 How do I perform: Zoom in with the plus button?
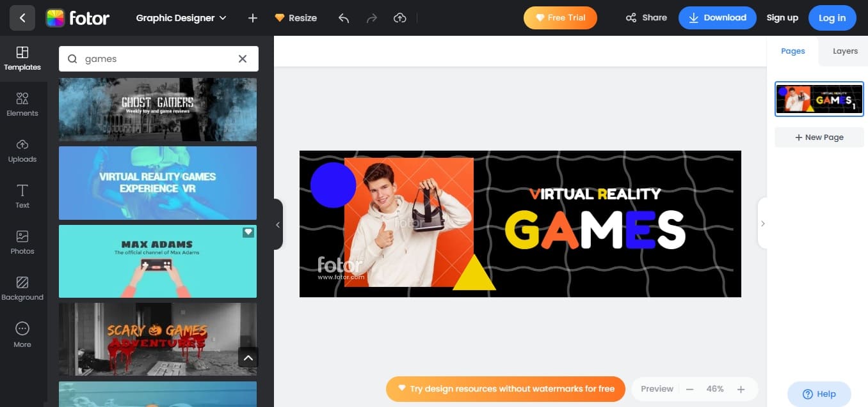click(x=741, y=389)
